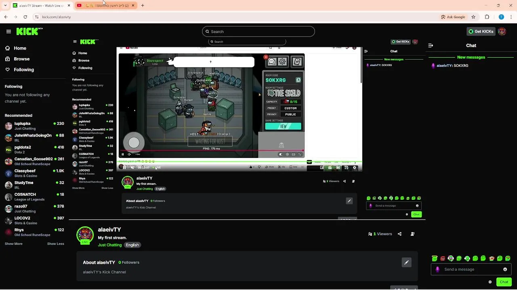Click the teal VIEW game settings button

point(283,126)
